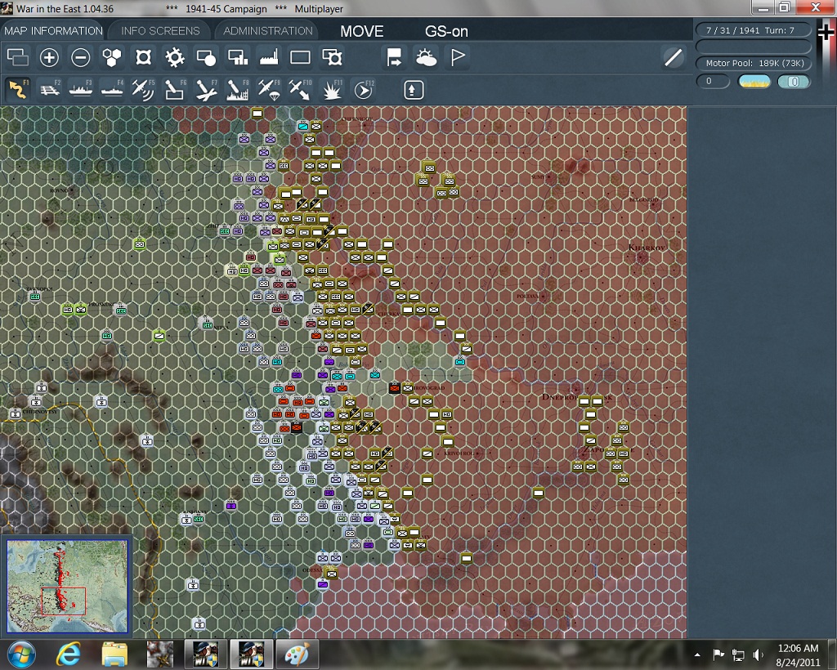This screenshot has height=670, width=837.
Task: Open the Windows Start button
Action: (21, 654)
